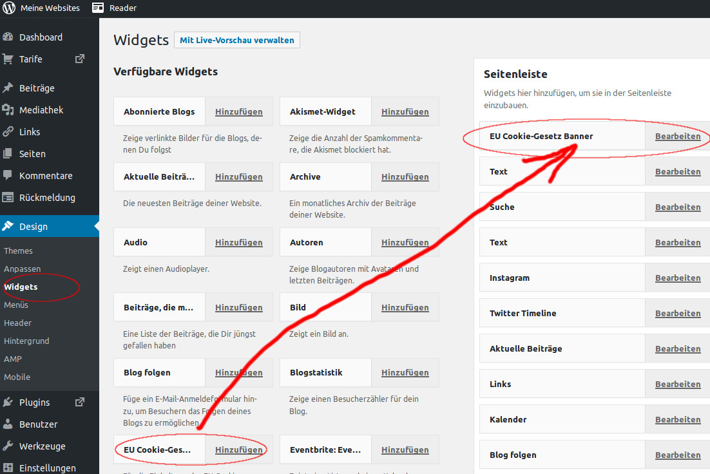Add the Archive widget via Hinzufügen
The height and width of the screenshot is (474, 710).
[x=405, y=177]
